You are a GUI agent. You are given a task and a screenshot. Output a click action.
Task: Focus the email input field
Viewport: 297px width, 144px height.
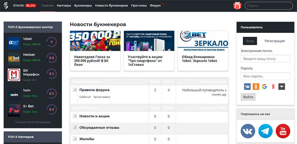265,59
